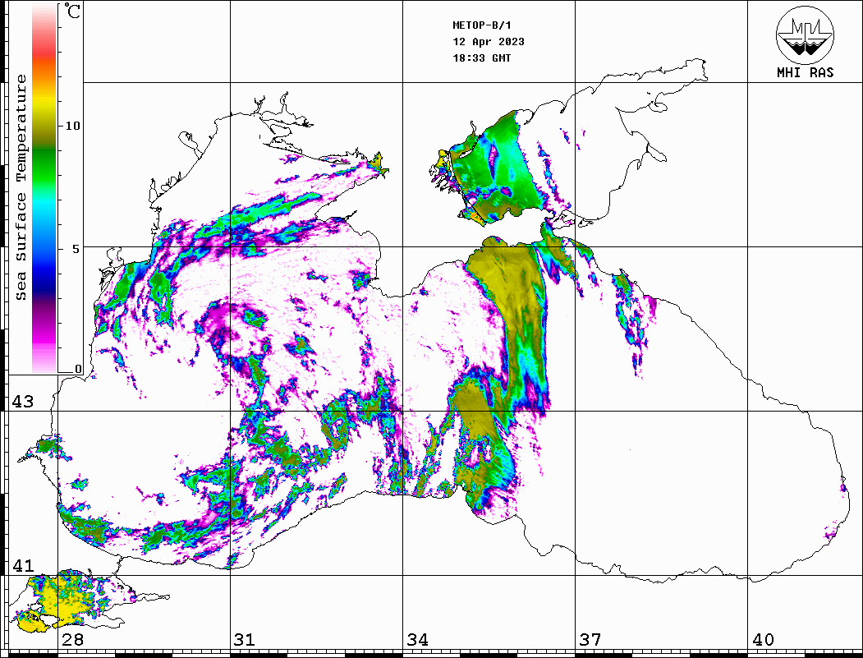Click longitude label '28'
This screenshot has height=658, width=863.
(x=72, y=639)
